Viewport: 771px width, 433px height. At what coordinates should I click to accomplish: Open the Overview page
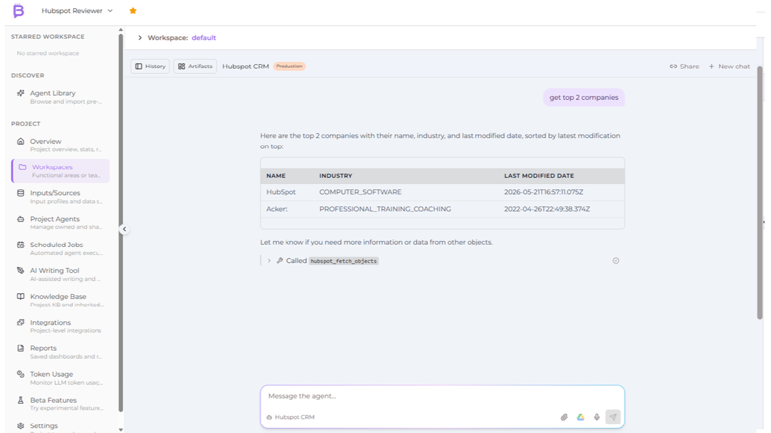point(60,145)
